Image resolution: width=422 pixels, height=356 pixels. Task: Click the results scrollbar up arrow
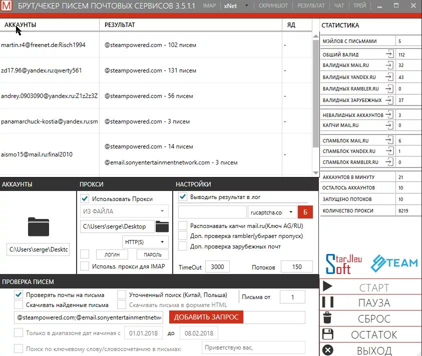pyautogui.click(x=316, y=36)
